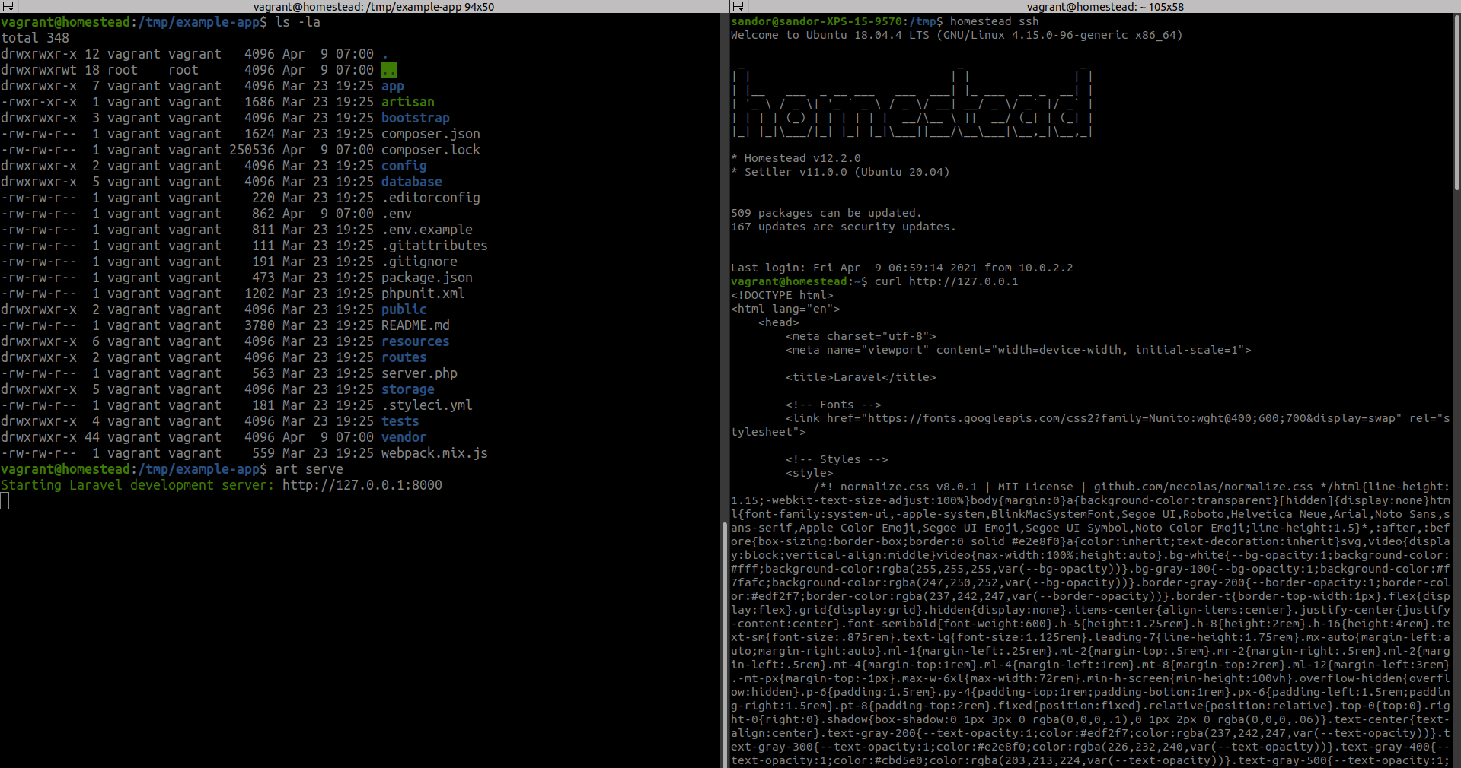Click the 'total 348' line

(x=35, y=38)
